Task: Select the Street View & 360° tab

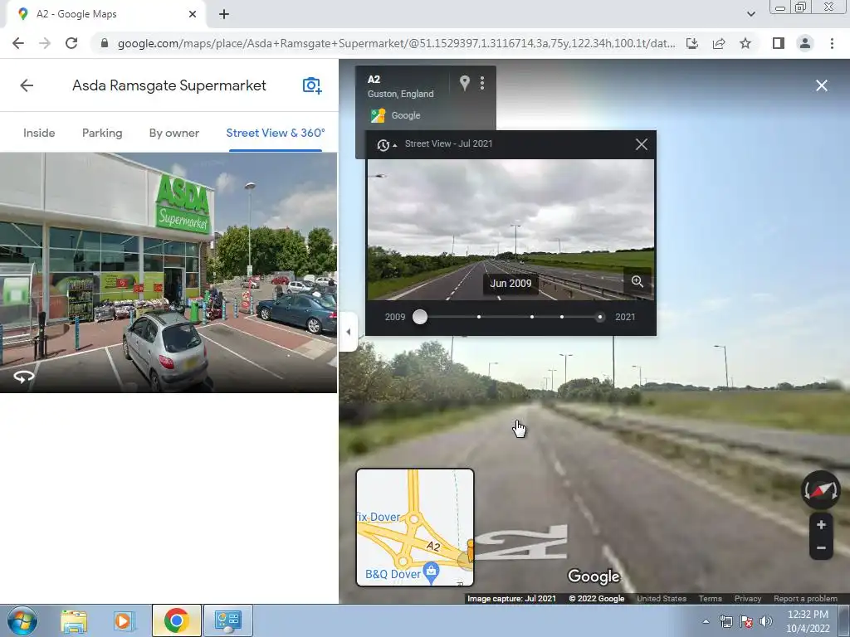Action: point(276,133)
